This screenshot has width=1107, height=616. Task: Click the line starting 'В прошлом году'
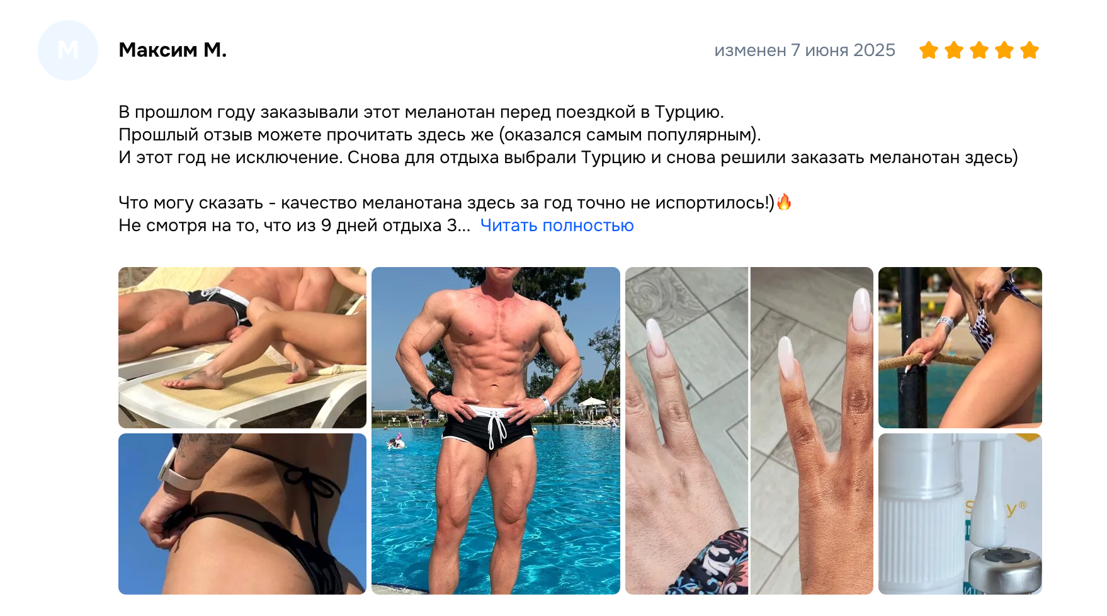421,112
